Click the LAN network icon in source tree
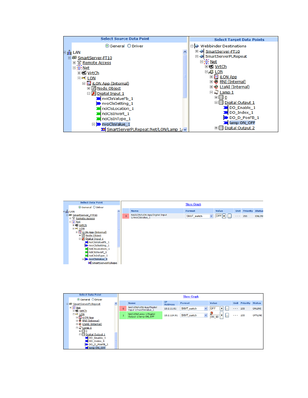The image size is (308, 398). pos(69,53)
